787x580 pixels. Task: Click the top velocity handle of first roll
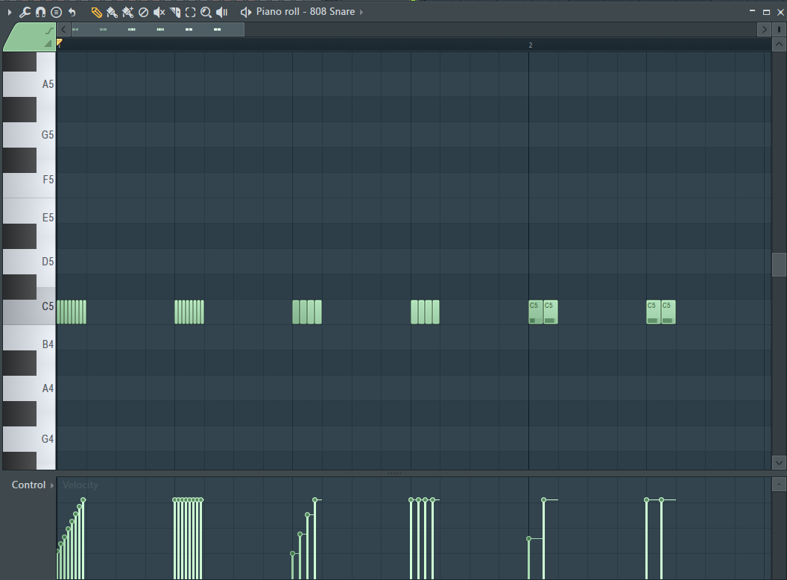pos(83,499)
